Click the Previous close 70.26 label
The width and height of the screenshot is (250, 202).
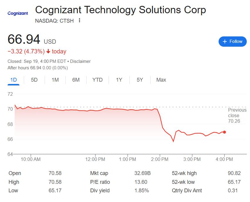pos(237,115)
